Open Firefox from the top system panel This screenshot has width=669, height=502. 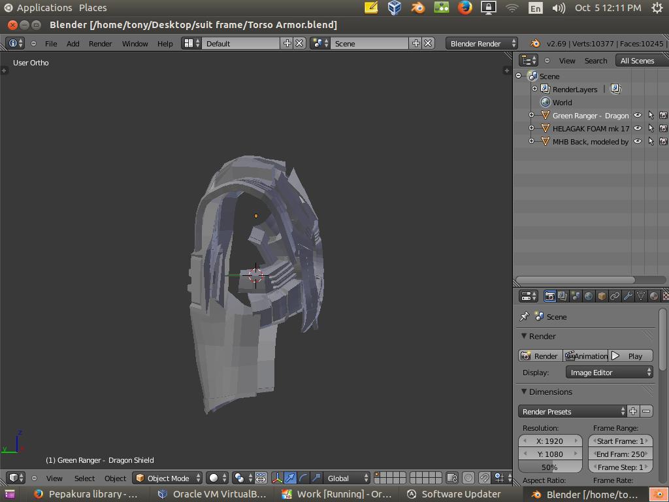click(465, 8)
